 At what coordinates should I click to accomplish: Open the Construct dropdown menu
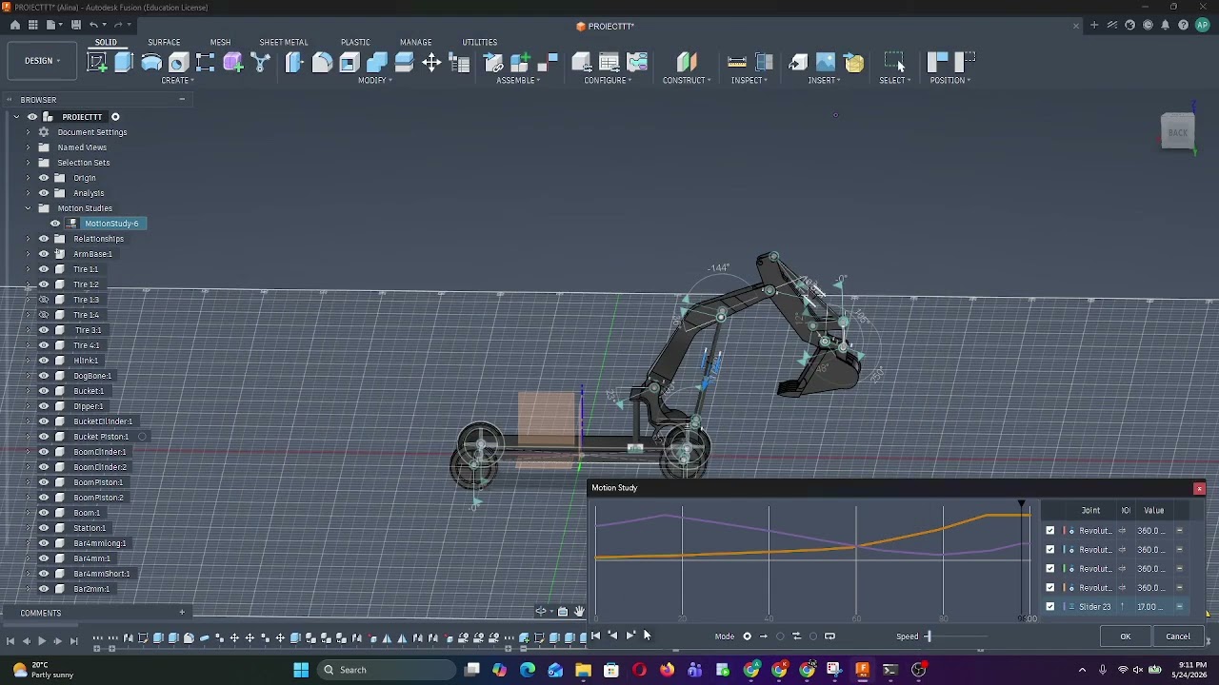point(687,81)
